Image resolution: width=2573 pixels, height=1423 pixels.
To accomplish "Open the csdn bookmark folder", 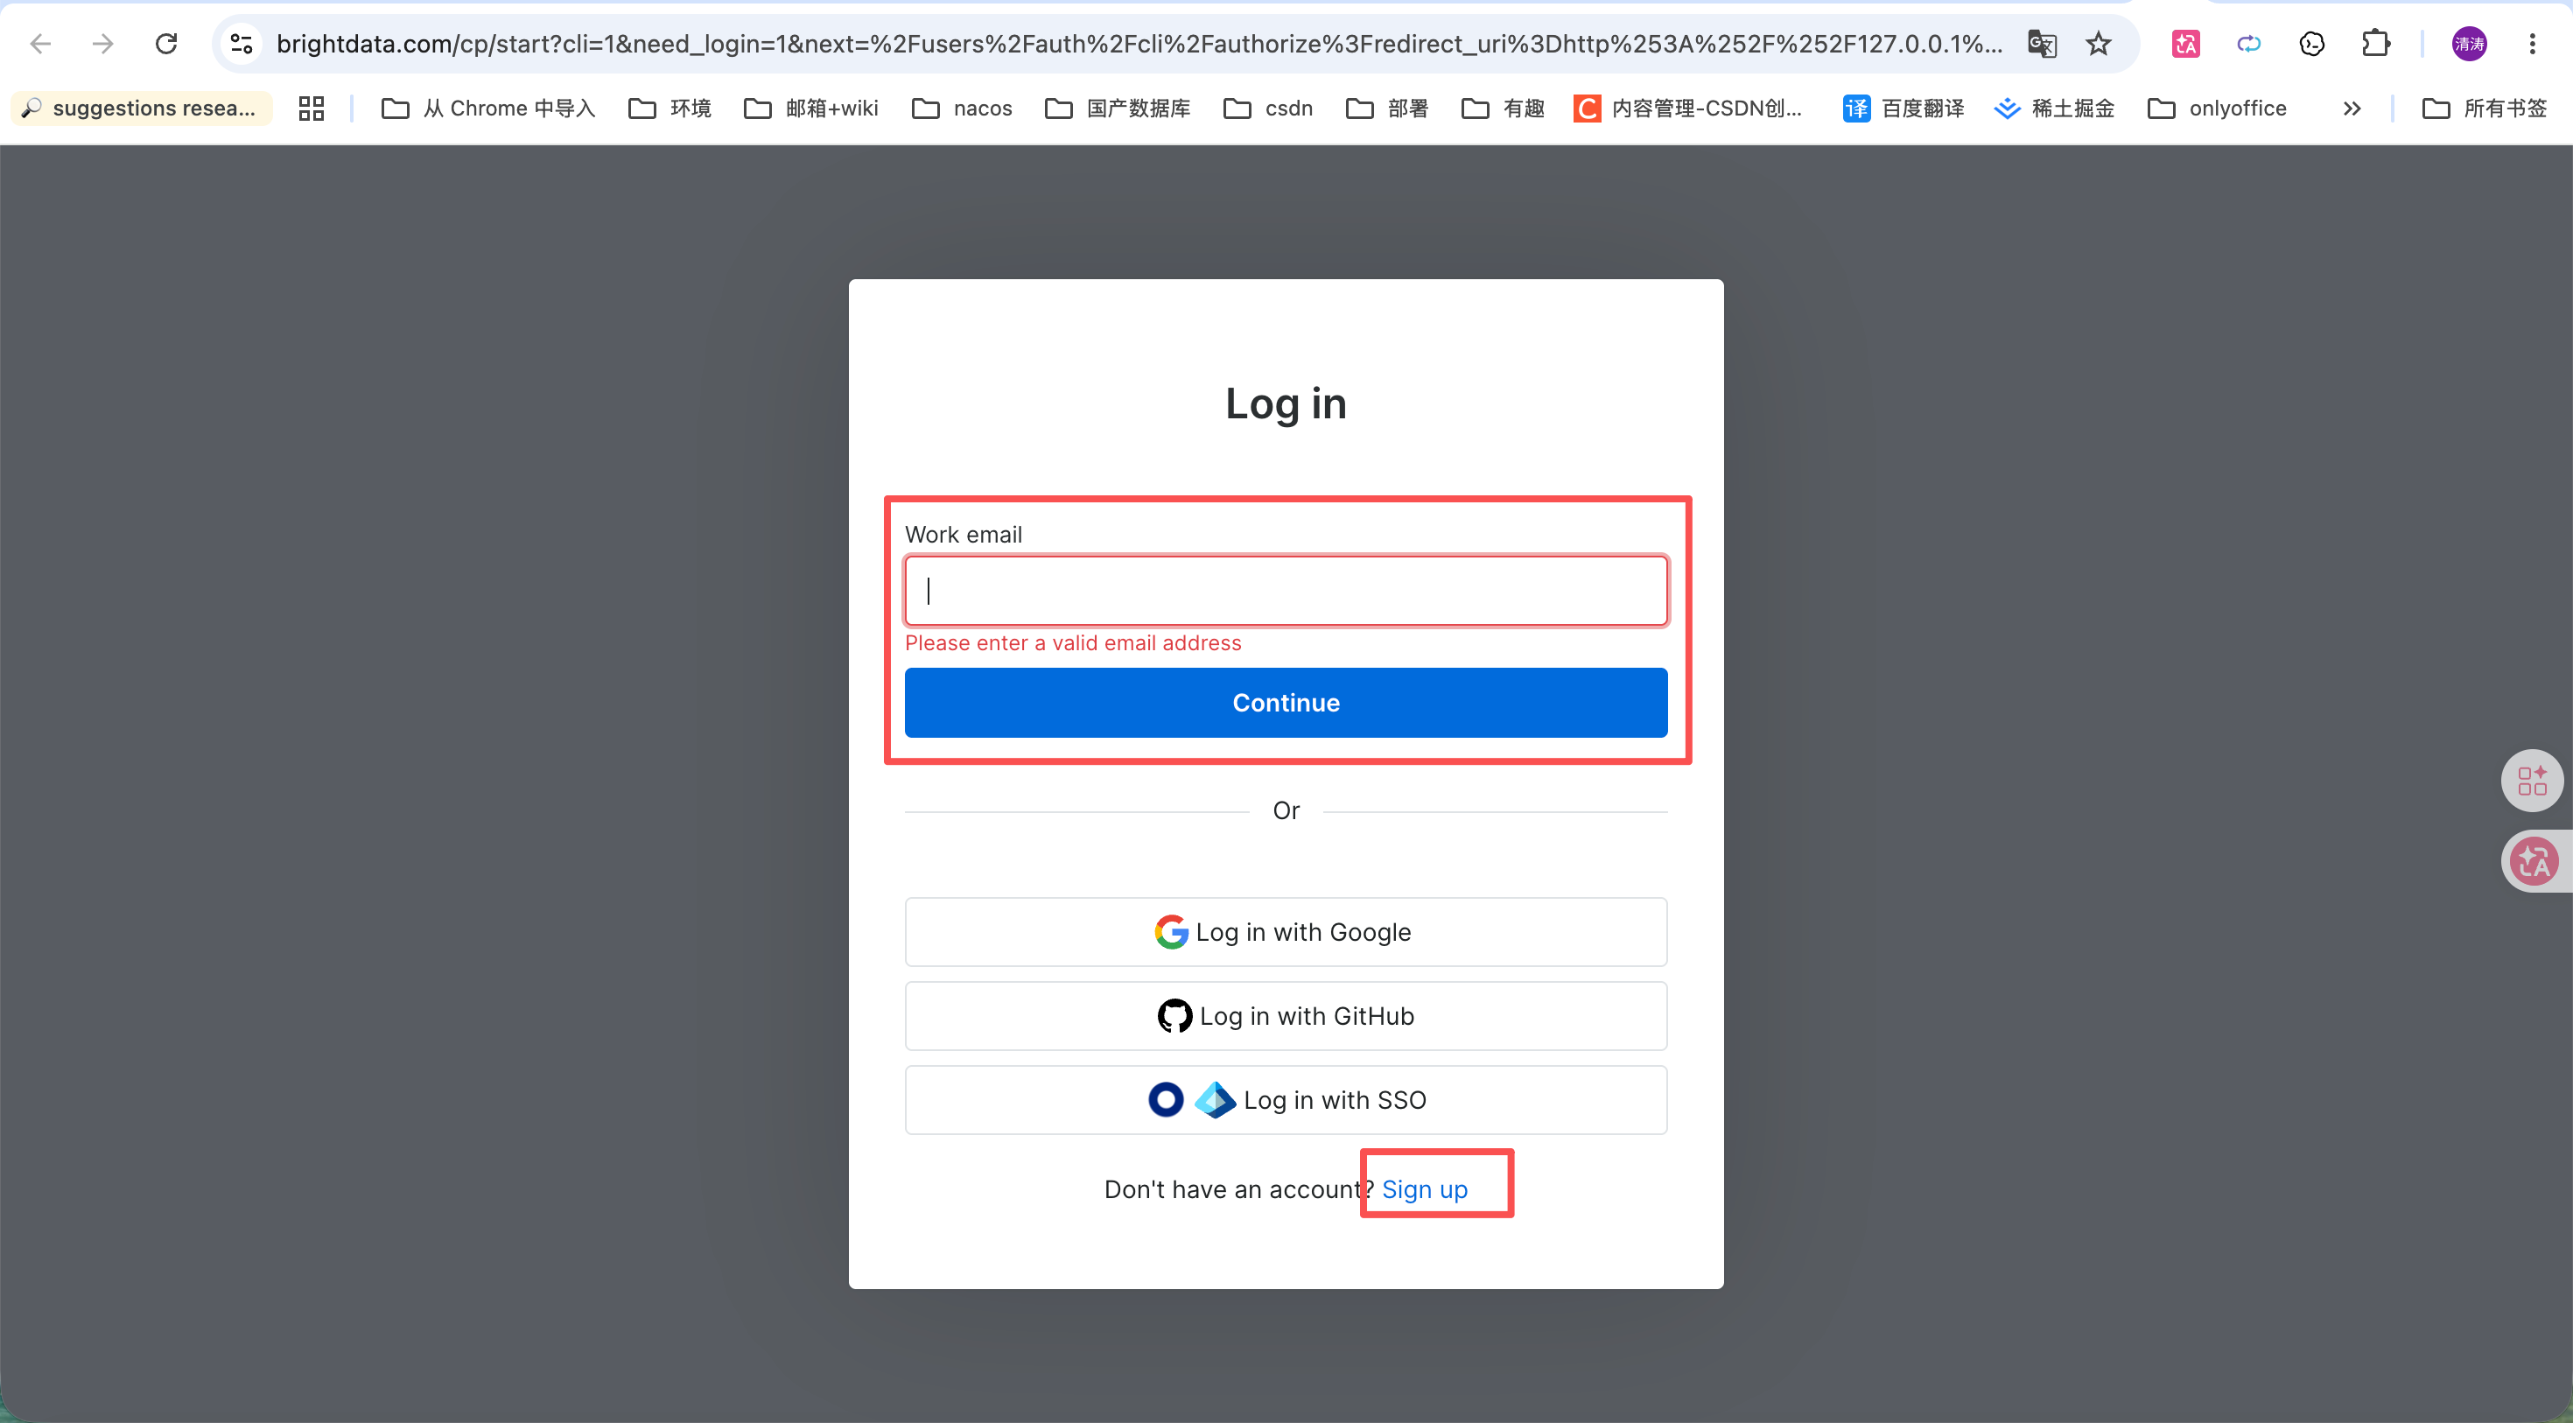I will [1268, 108].
